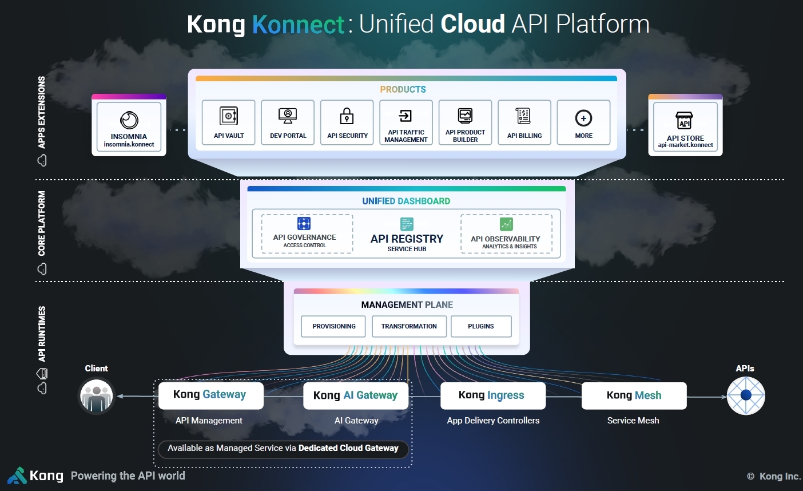This screenshot has height=491, width=803.
Task: Click the "MORE" label
Action: (x=584, y=136)
